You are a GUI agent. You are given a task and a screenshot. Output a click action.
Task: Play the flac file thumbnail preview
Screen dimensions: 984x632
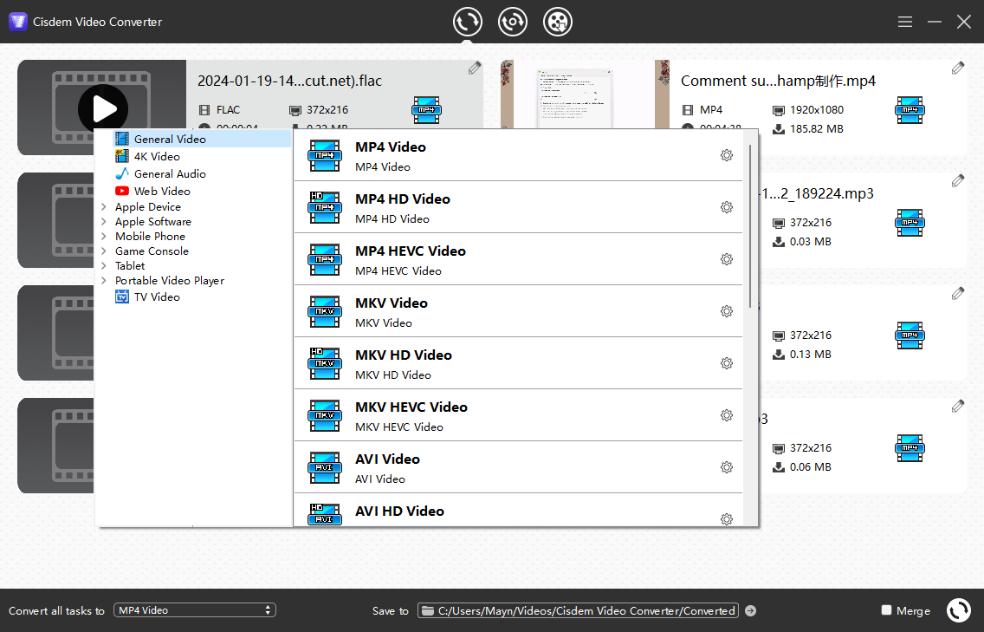coord(103,108)
